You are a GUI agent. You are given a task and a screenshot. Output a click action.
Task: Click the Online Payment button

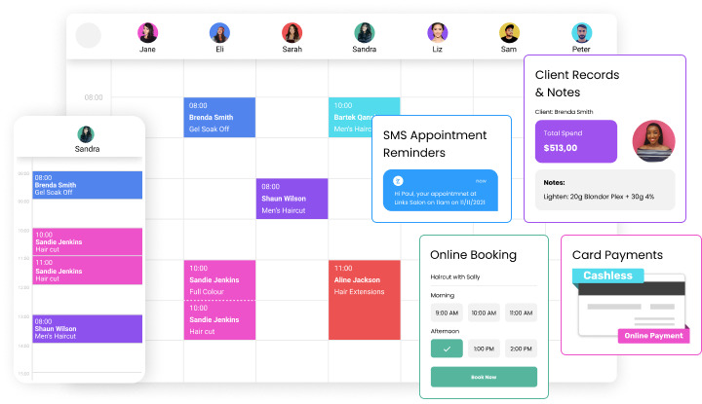(x=652, y=336)
